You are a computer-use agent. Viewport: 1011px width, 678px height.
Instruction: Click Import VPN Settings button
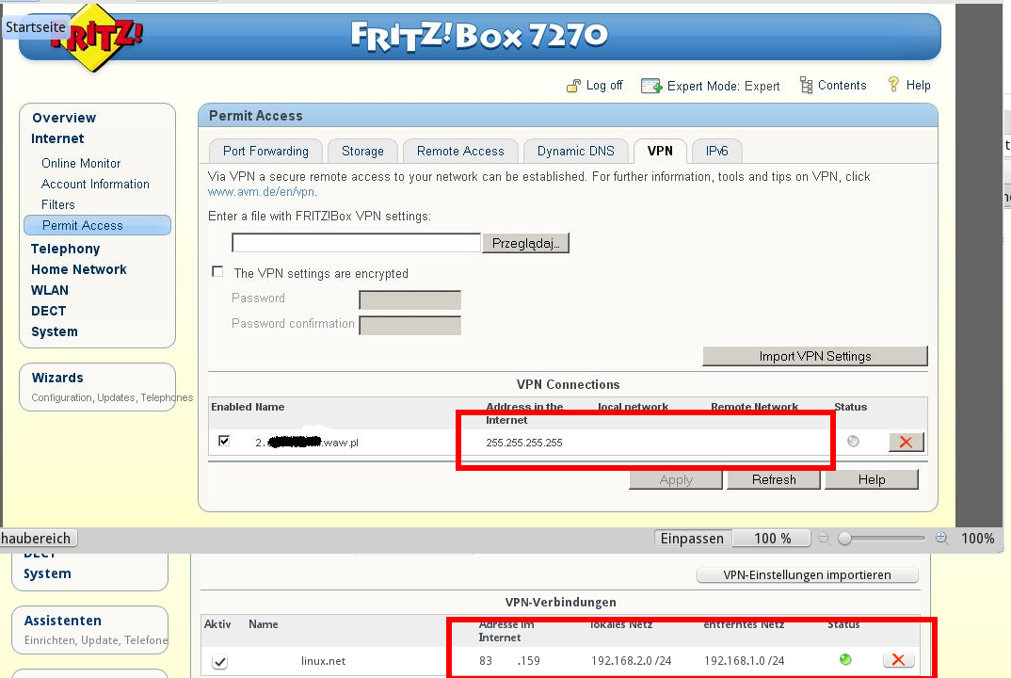click(815, 356)
